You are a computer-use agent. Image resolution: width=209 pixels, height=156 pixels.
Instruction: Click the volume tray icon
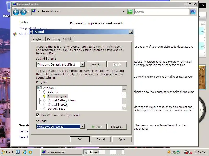tap(190, 152)
